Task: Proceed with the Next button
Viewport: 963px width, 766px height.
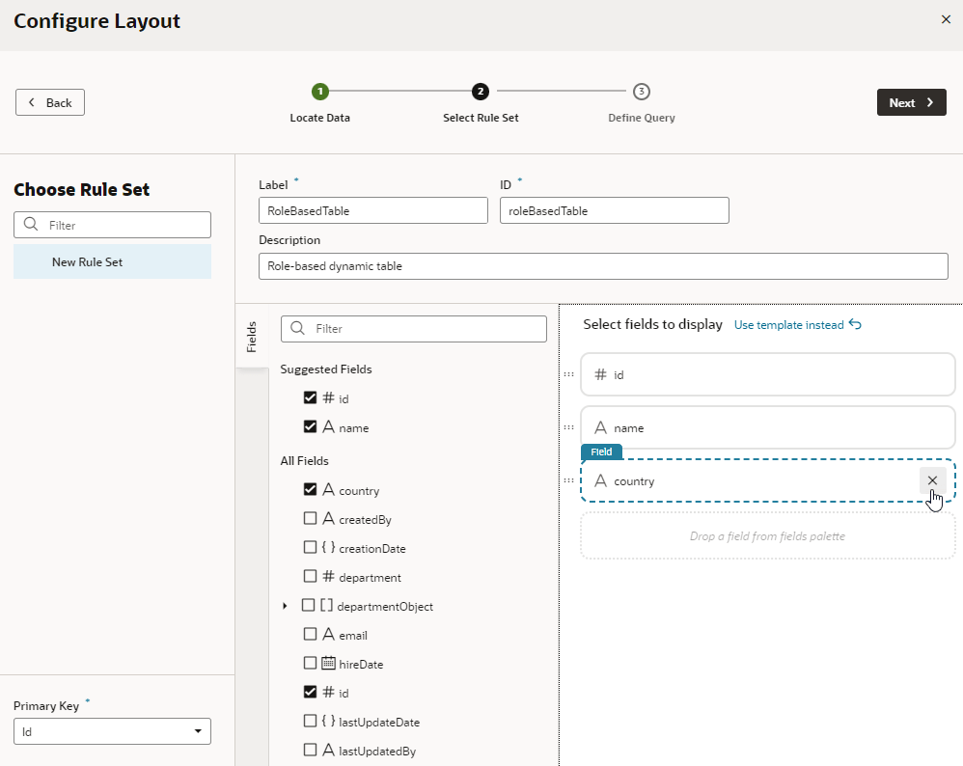Action: pos(912,102)
